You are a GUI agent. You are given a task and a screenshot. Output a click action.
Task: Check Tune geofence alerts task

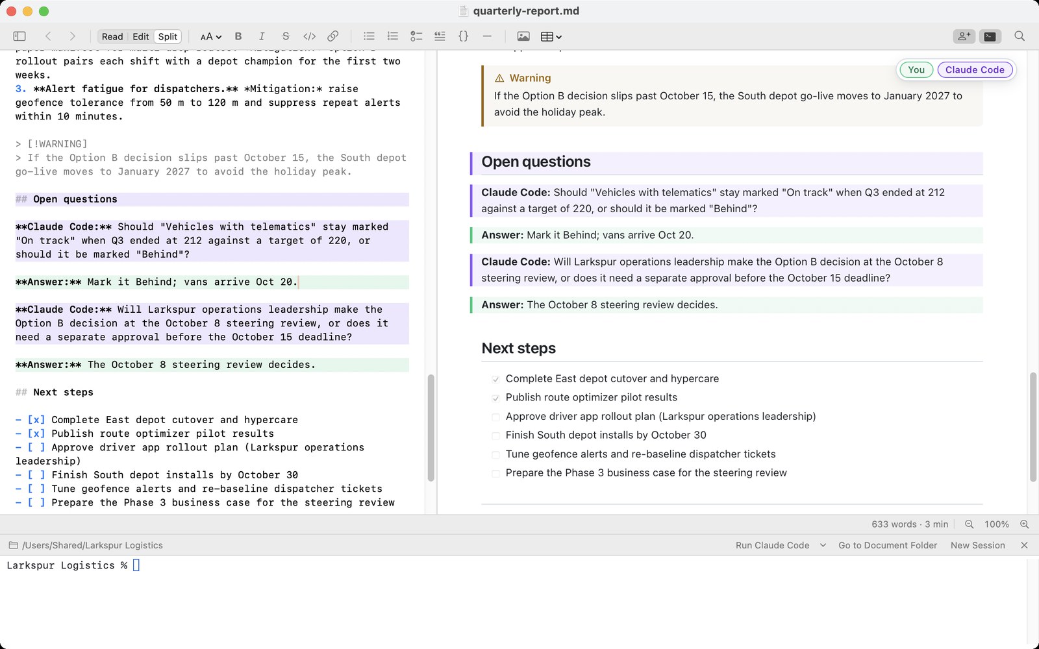pos(495,454)
